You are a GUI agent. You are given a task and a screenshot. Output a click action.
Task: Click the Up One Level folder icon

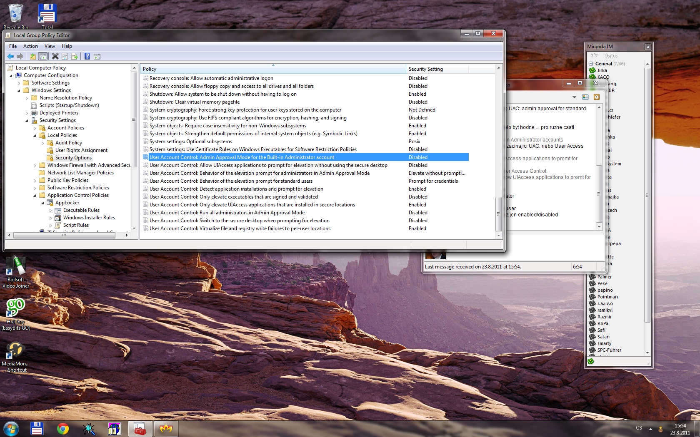pyautogui.click(x=32, y=57)
